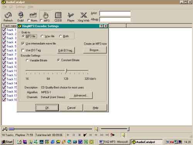The width and height of the screenshot is (193, 145).
Task: Click the '18 Tracks Playtime 71:59' status text
Action: 17,135
